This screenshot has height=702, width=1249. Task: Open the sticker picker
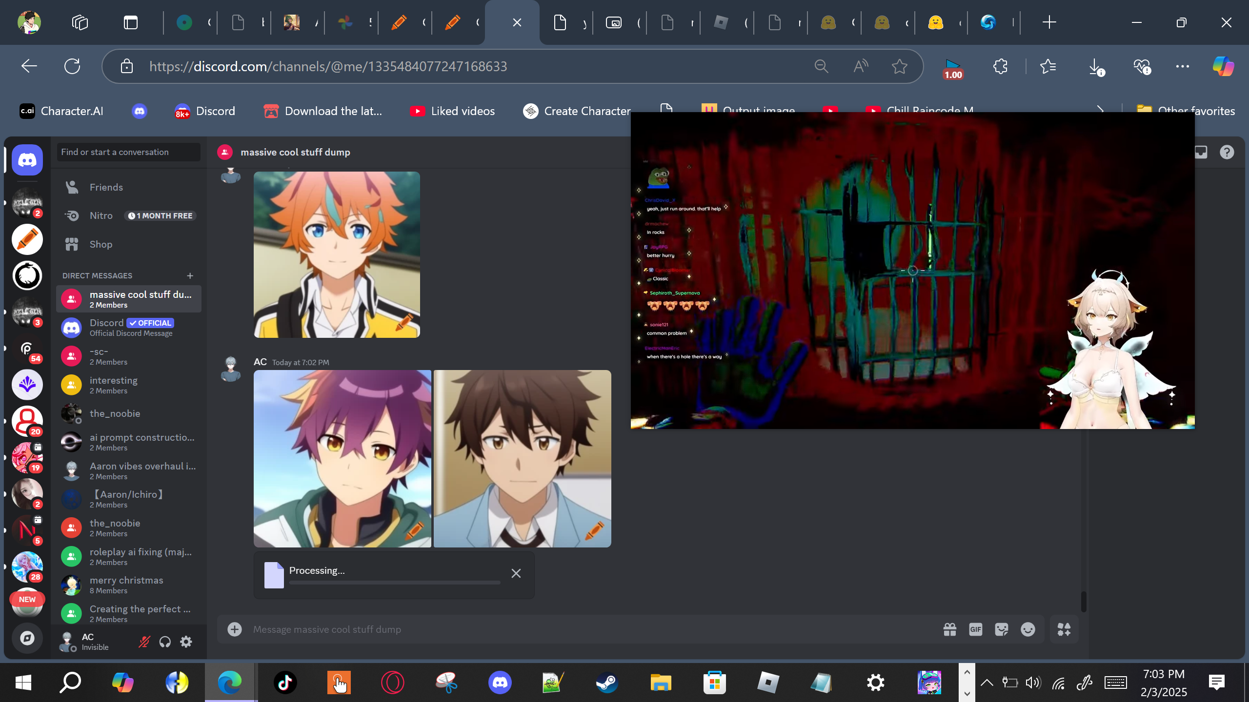tap(1002, 629)
